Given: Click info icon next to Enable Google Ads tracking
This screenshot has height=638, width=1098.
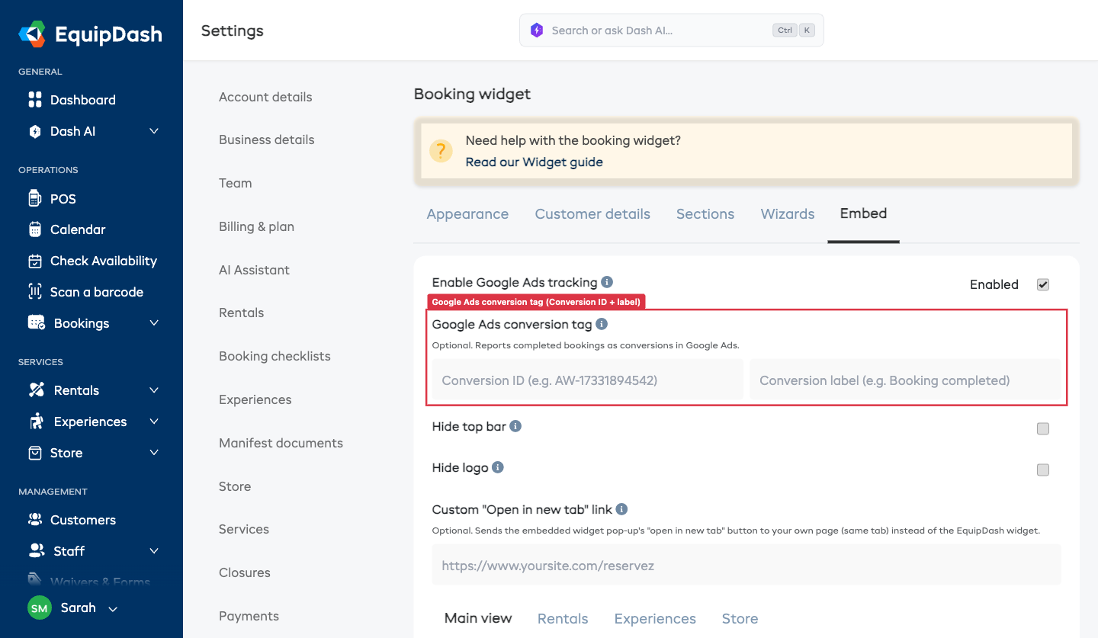Looking at the screenshot, I should click(x=607, y=282).
